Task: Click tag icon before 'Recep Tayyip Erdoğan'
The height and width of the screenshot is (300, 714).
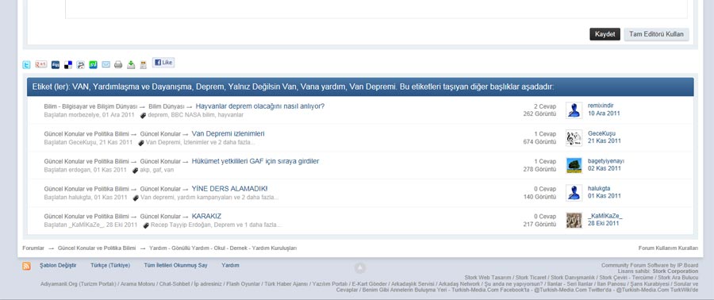Action: 146,225
